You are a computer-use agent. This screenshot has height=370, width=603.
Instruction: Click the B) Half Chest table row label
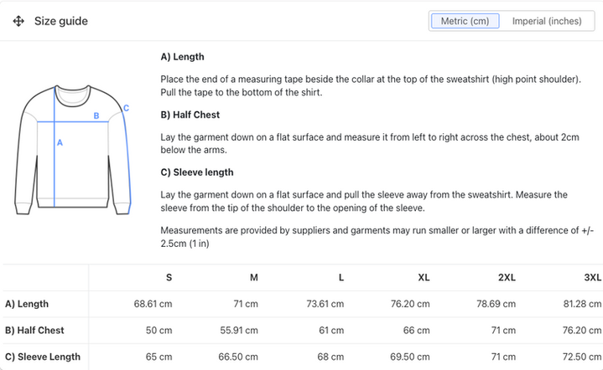(34, 331)
